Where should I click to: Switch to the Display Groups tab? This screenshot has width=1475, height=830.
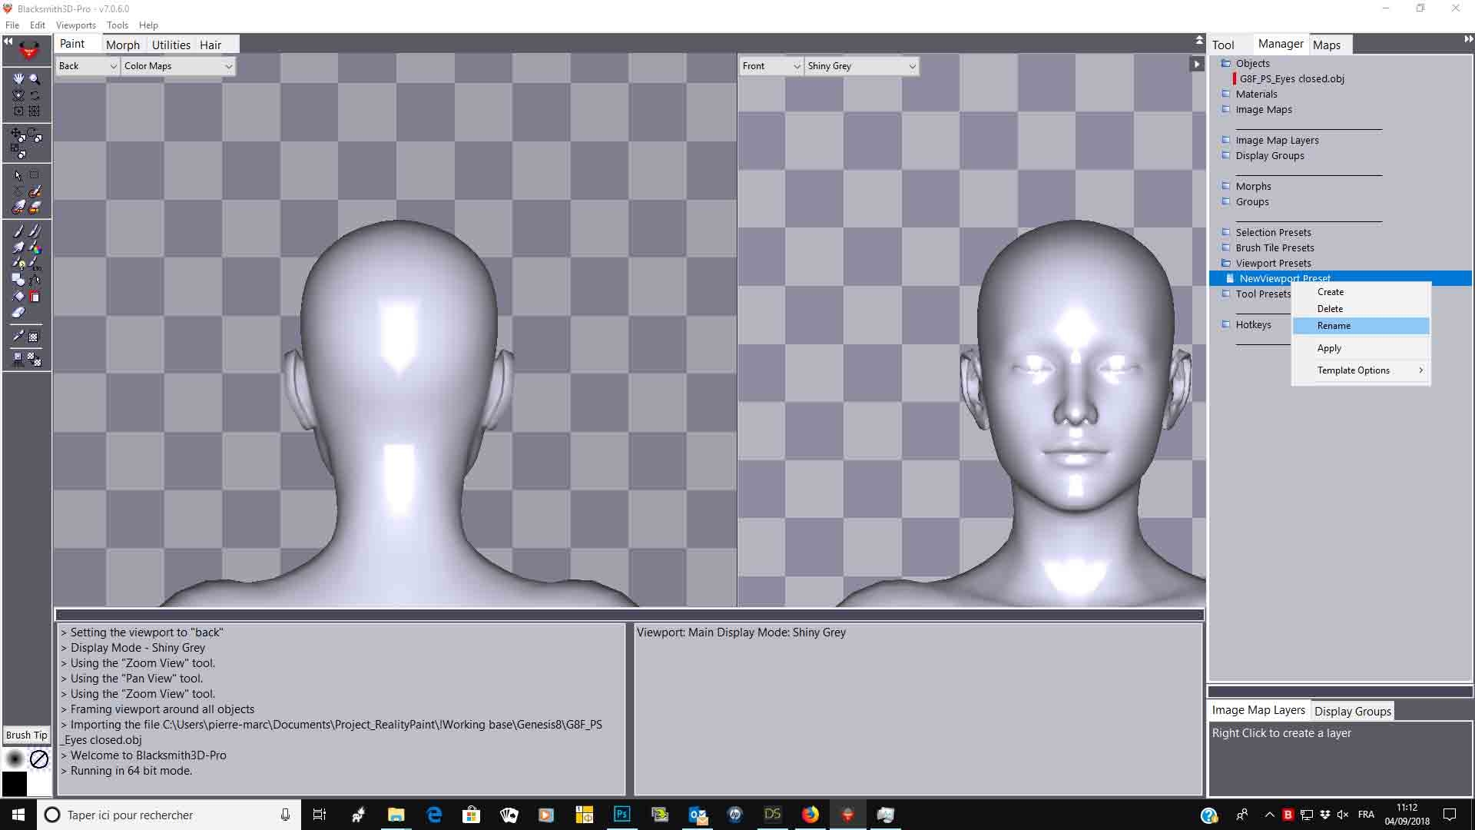click(1353, 711)
